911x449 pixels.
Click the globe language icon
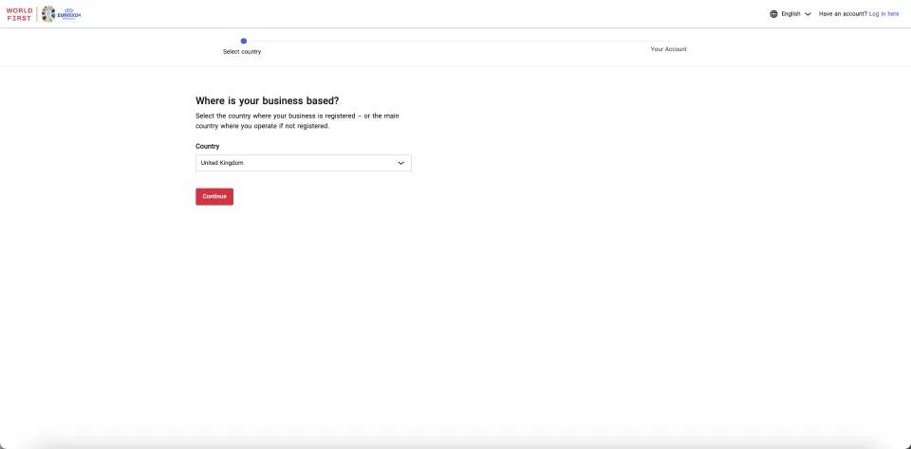(x=773, y=14)
